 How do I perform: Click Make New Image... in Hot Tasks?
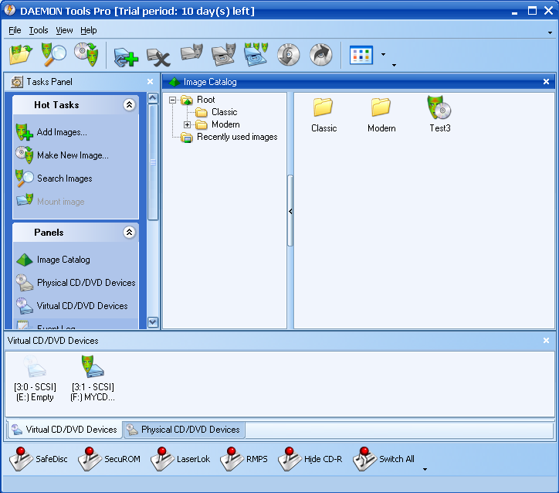point(73,155)
